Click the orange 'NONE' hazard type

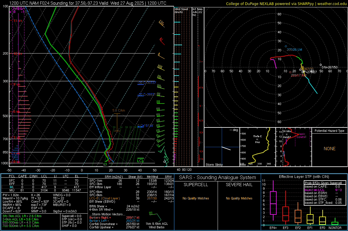[329, 149]
